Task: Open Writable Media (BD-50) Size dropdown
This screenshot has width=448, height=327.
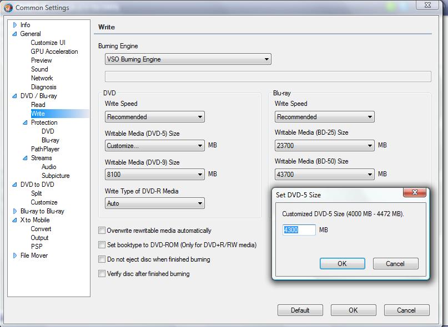Action: (x=325, y=175)
